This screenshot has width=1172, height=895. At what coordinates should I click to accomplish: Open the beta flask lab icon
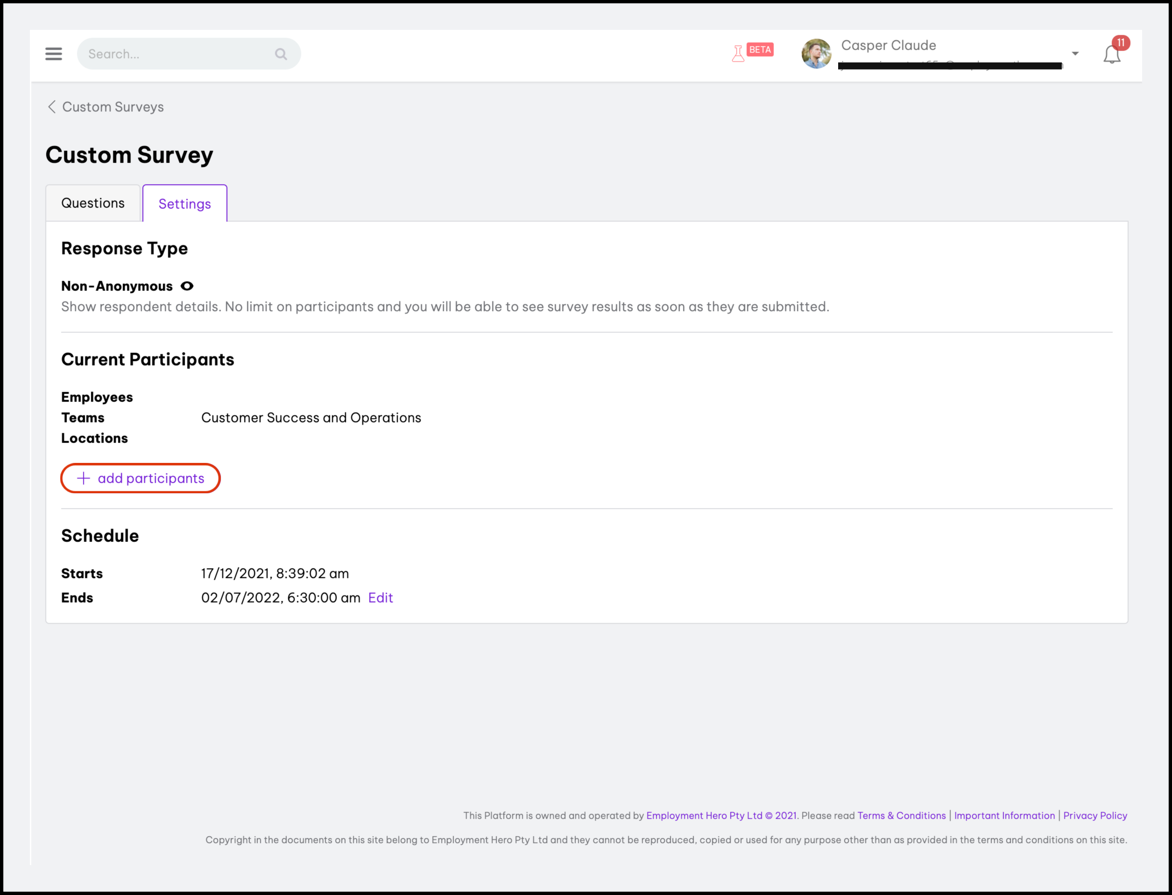click(738, 54)
